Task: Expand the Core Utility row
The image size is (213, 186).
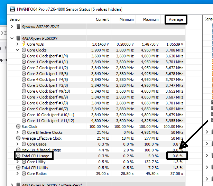Action: tap(17, 162)
